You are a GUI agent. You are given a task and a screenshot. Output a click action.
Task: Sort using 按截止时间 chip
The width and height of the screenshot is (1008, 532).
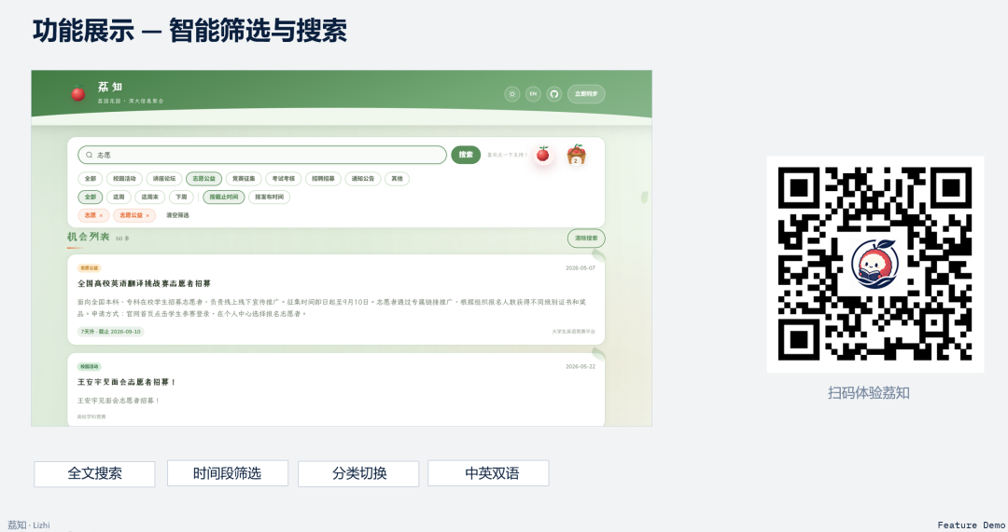(x=224, y=197)
